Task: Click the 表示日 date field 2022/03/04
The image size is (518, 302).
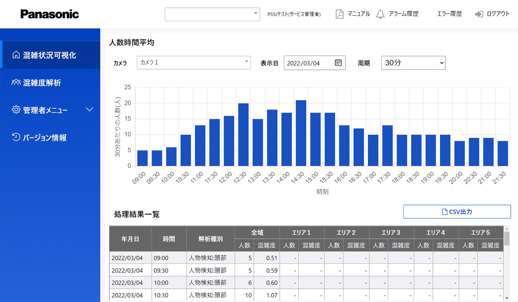Action: 303,63
